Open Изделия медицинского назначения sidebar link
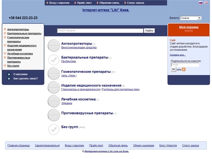 click(x=22, y=47)
